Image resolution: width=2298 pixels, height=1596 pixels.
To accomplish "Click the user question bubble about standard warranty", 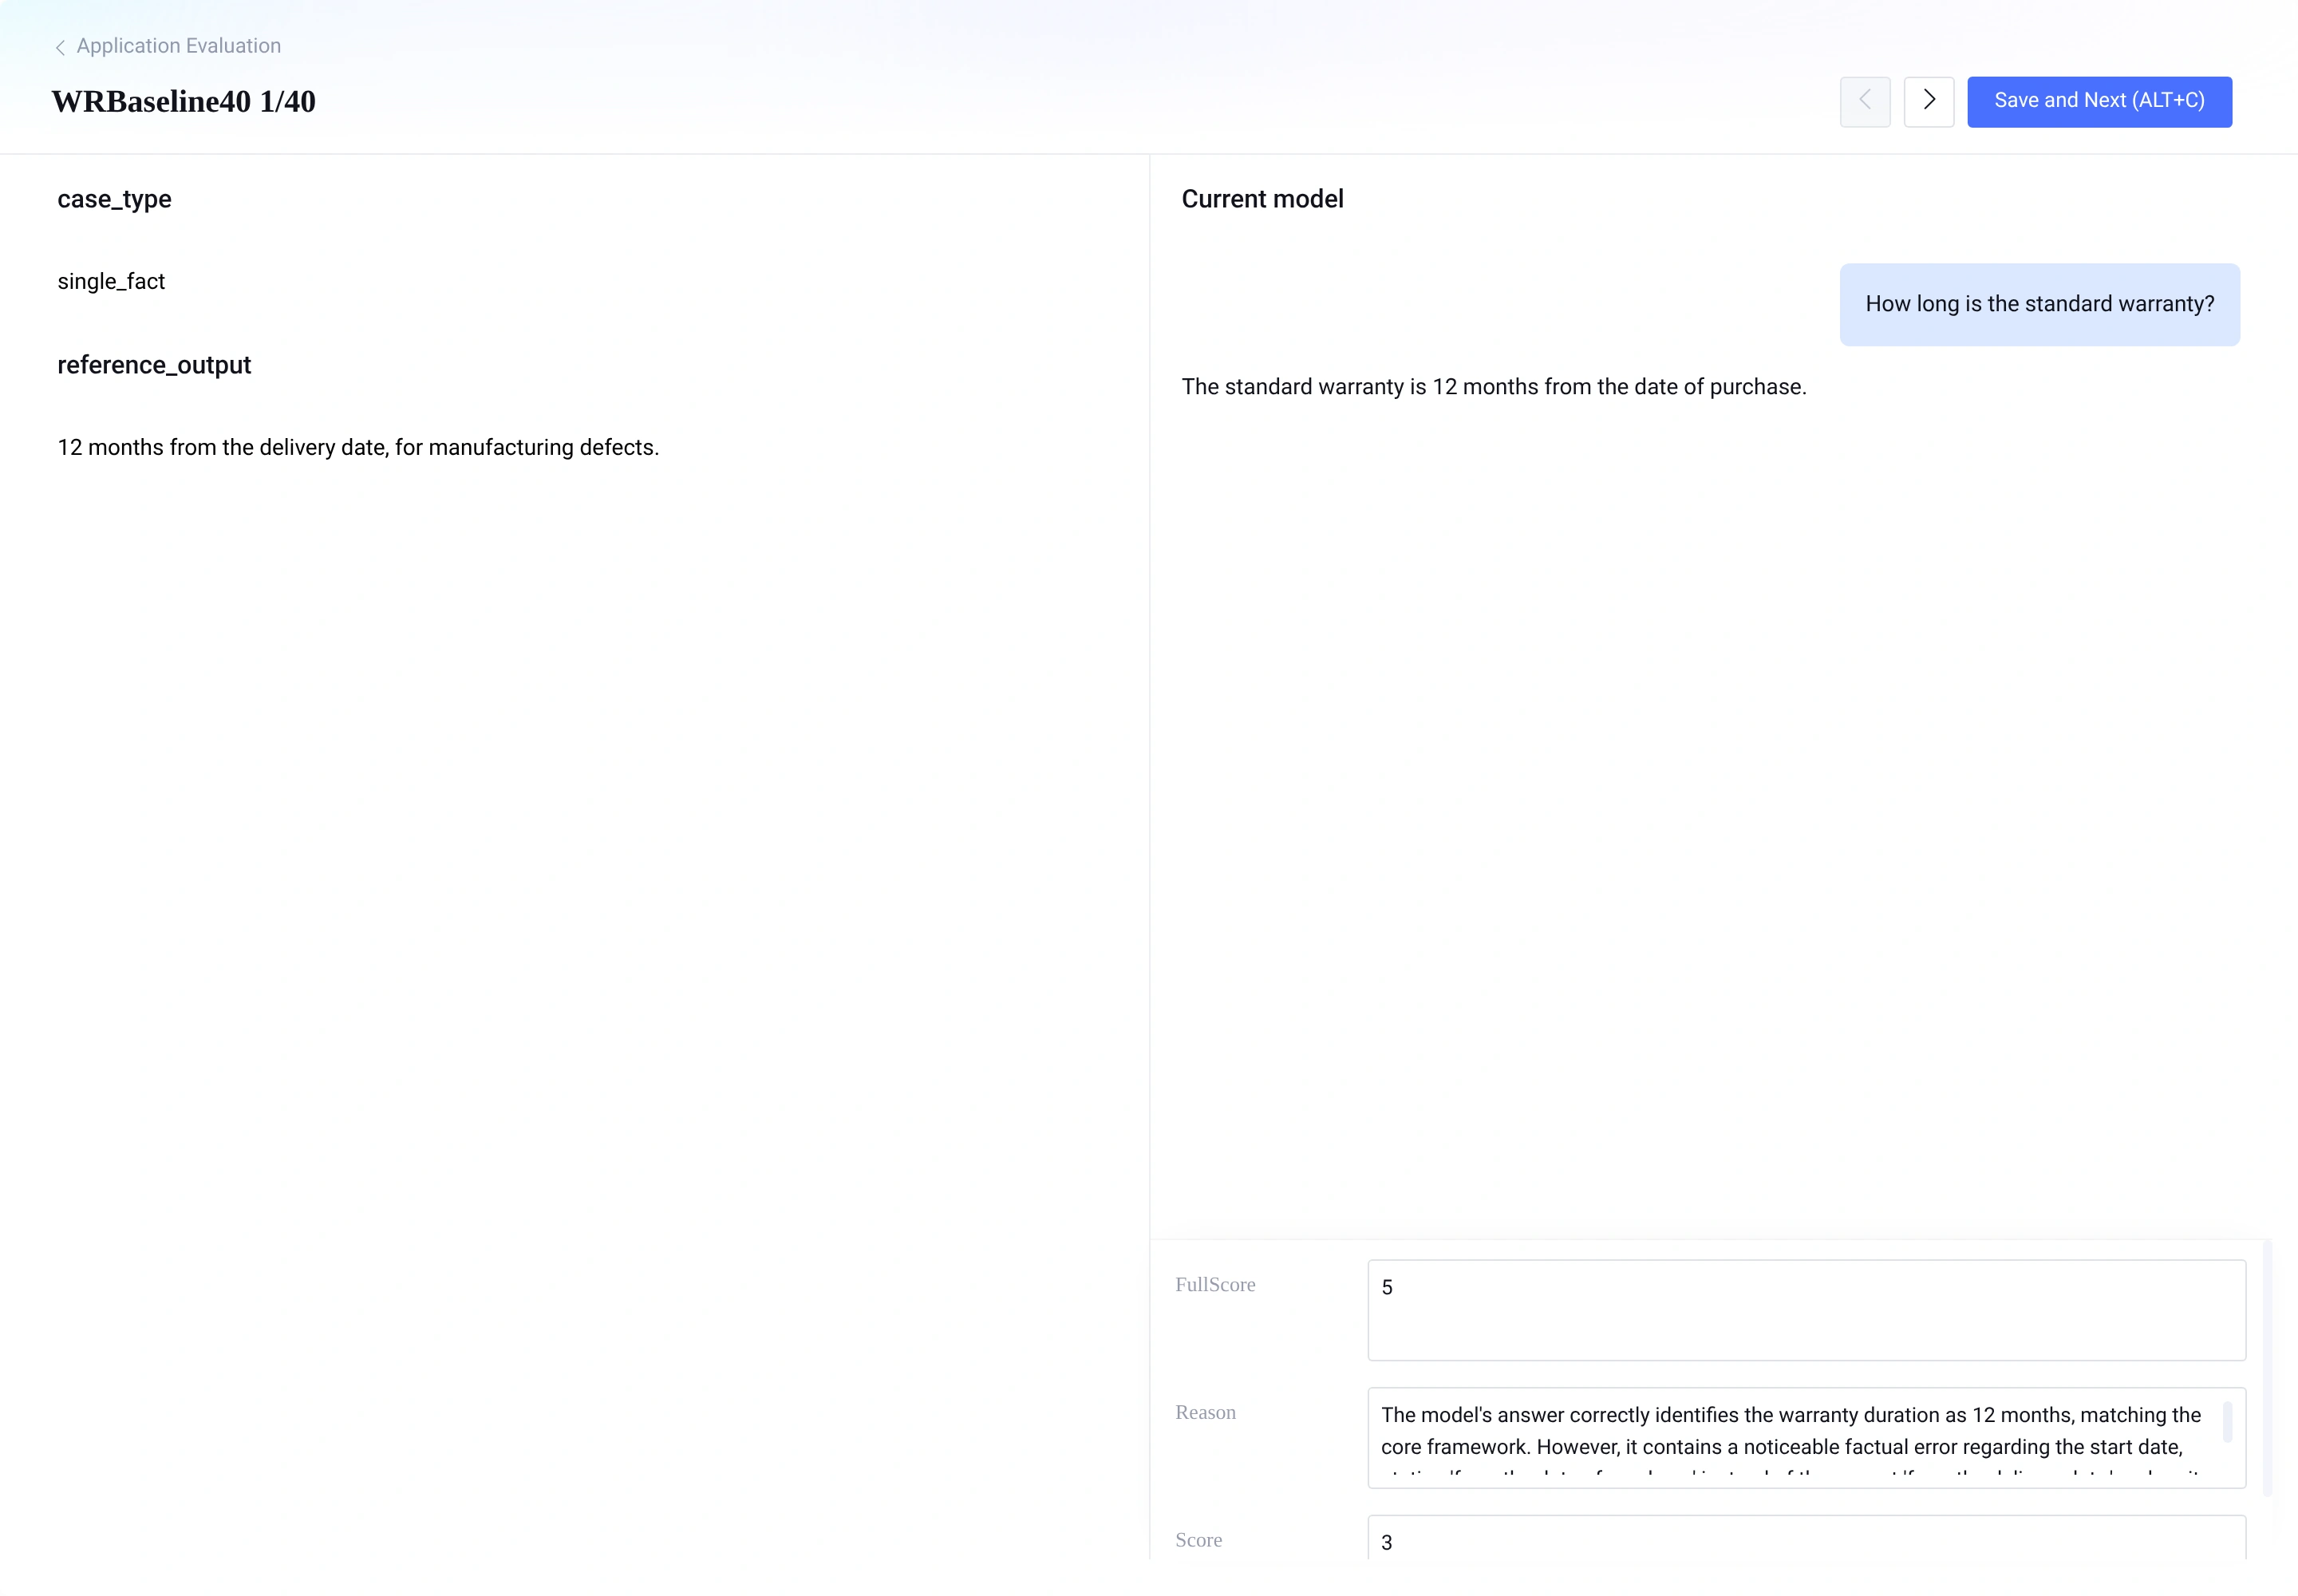I will click(2039, 304).
